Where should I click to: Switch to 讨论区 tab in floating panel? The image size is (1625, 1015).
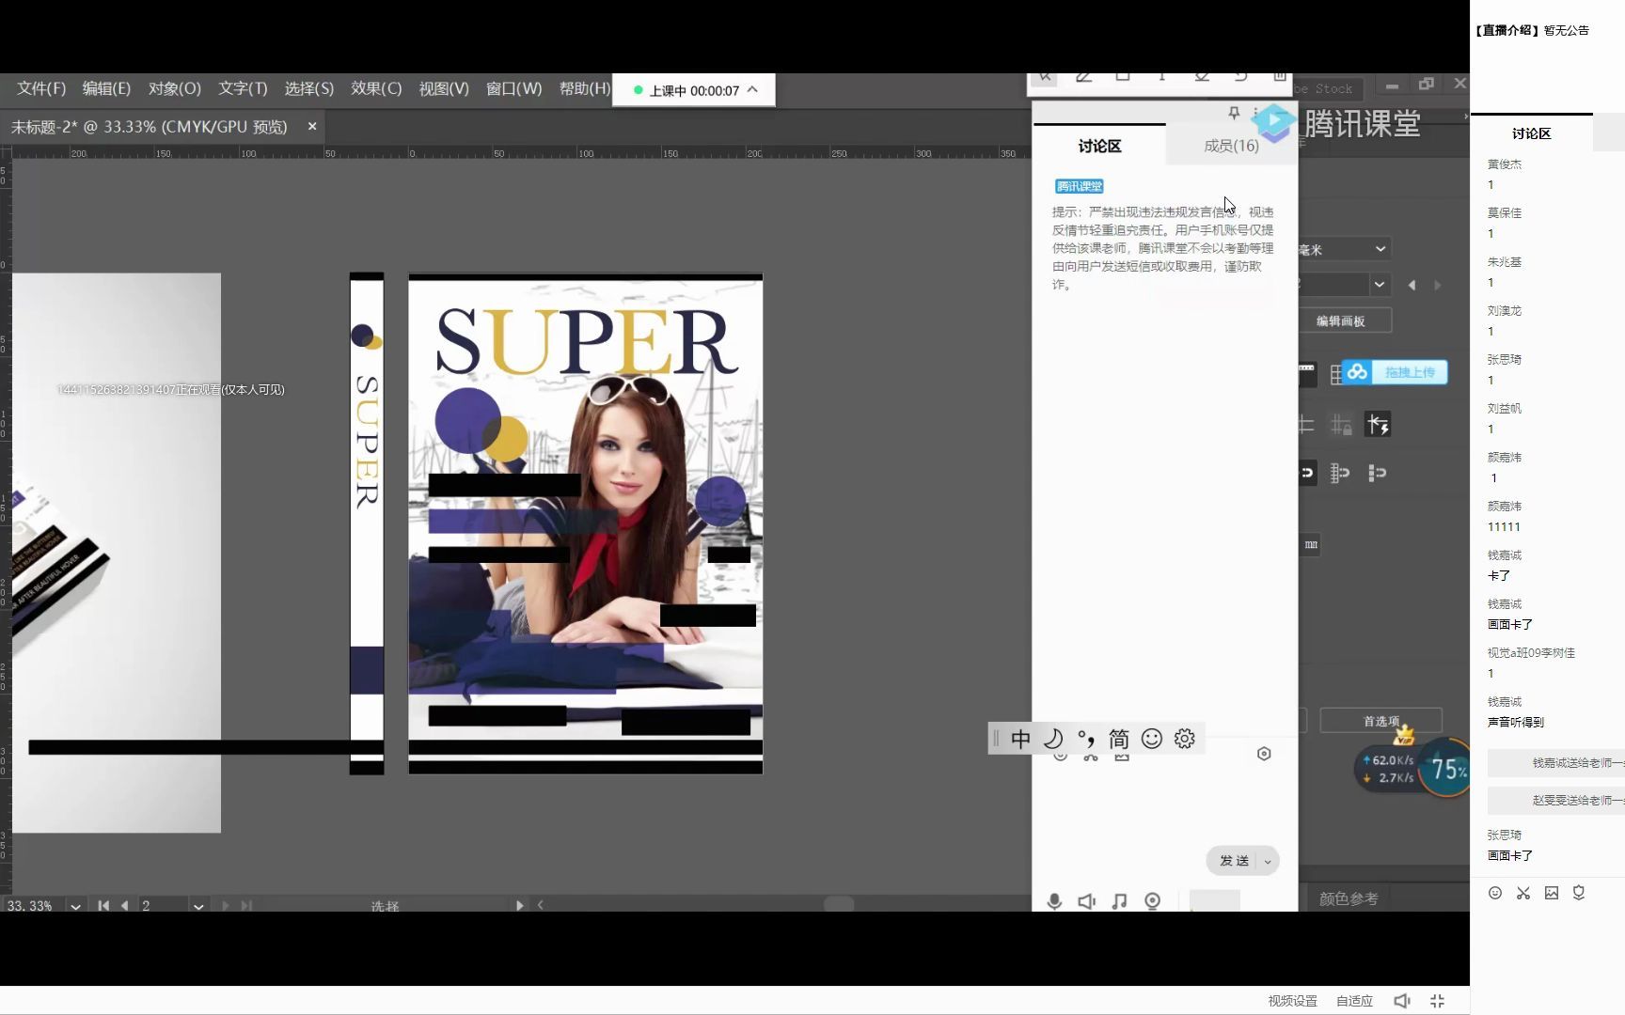[1099, 146]
